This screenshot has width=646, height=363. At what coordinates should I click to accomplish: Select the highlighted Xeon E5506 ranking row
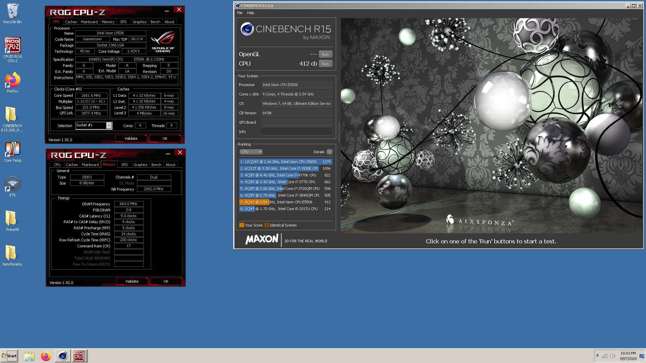(286, 202)
